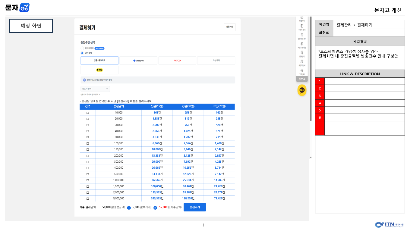Click the TOP ▲ back-to-top button
Image resolution: width=407 pixels, height=228 pixels.
302,79
